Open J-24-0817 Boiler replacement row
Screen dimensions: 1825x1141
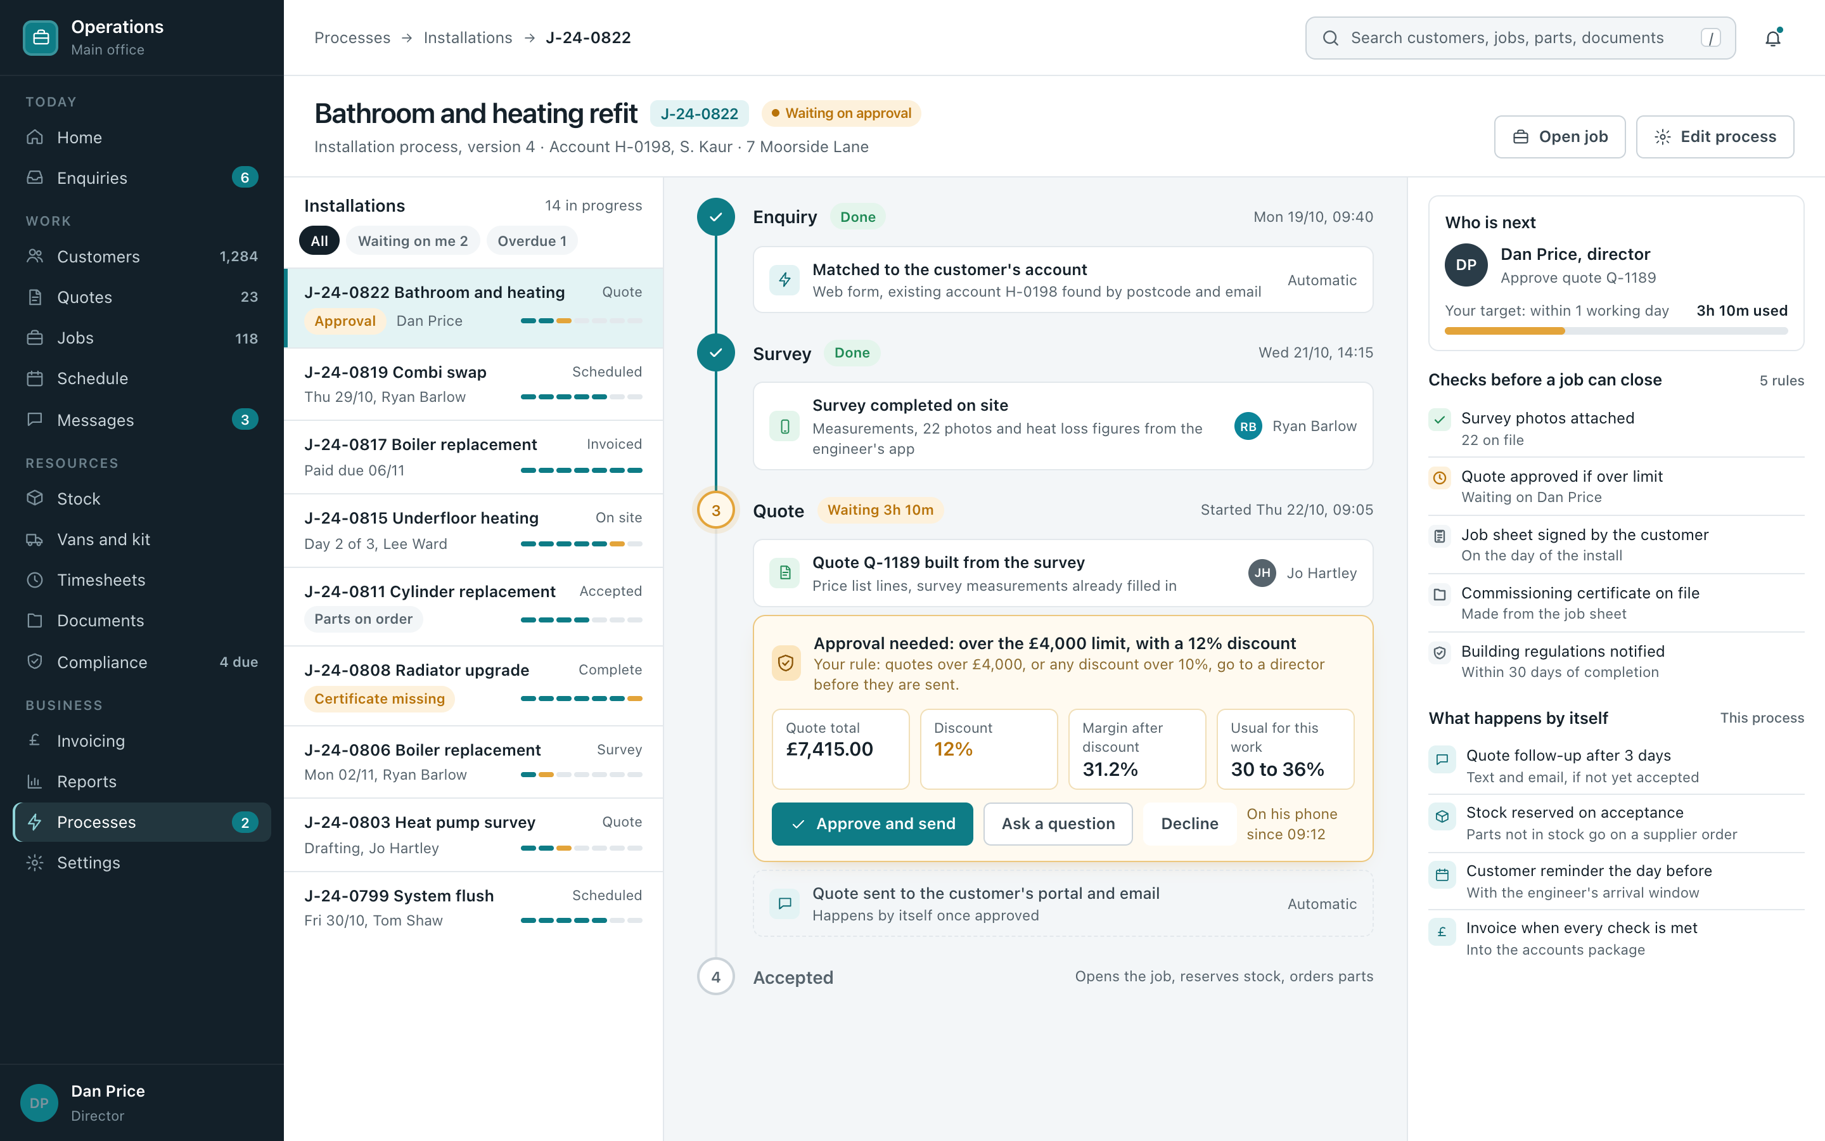coord(473,456)
